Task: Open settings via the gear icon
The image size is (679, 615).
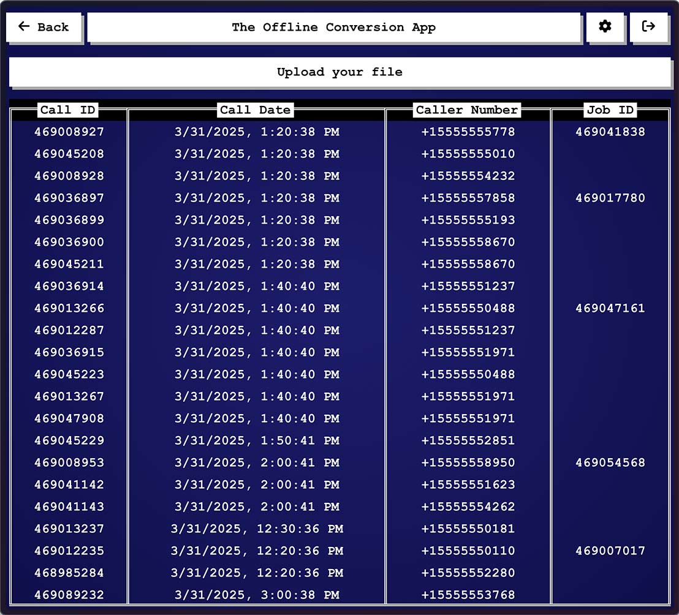Action: click(605, 27)
